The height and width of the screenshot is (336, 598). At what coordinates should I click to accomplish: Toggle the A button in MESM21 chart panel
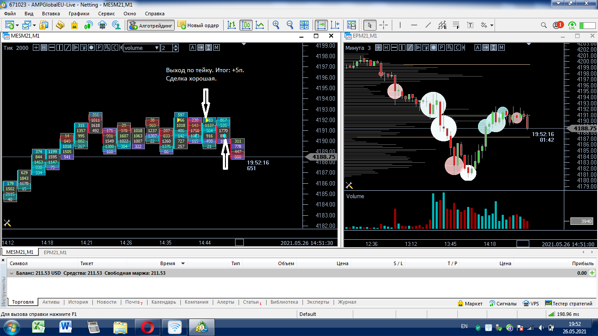193,48
